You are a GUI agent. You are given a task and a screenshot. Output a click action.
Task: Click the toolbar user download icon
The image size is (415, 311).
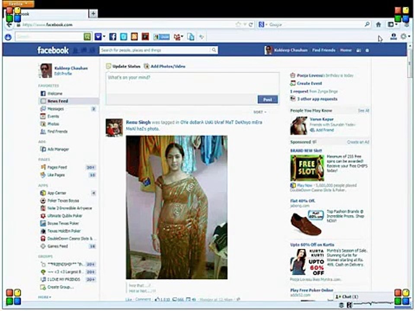(393, 36)
